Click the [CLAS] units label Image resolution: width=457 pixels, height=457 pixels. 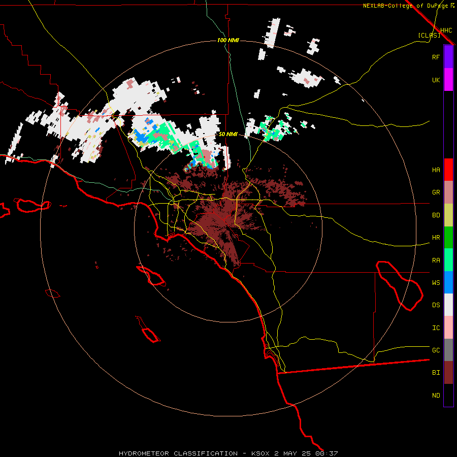pyautogui.click(x=429, y=36)
